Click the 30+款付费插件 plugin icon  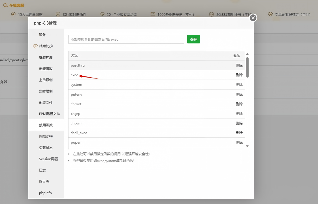(58, 14)
